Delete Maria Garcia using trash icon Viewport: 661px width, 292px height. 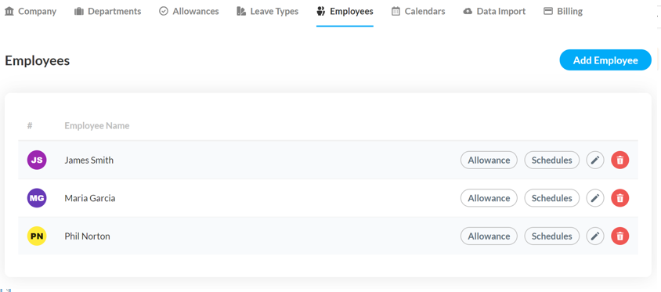point(619,198)
